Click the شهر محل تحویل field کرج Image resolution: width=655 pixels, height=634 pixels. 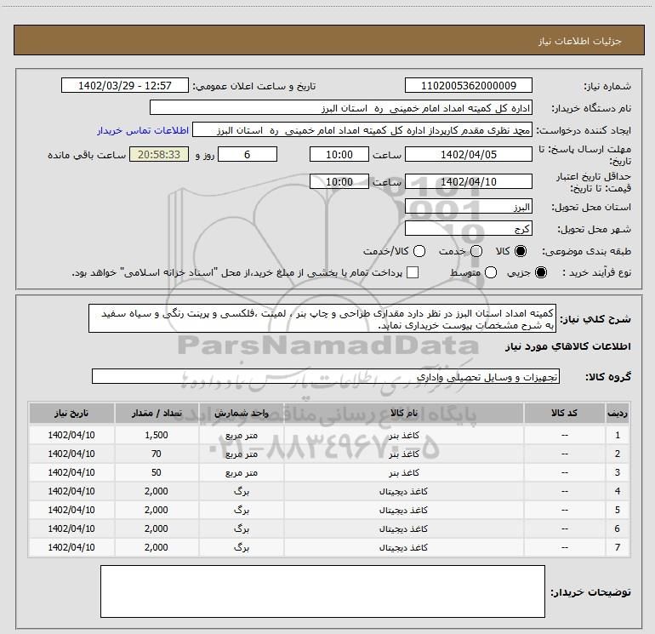(x=468, y=228)
